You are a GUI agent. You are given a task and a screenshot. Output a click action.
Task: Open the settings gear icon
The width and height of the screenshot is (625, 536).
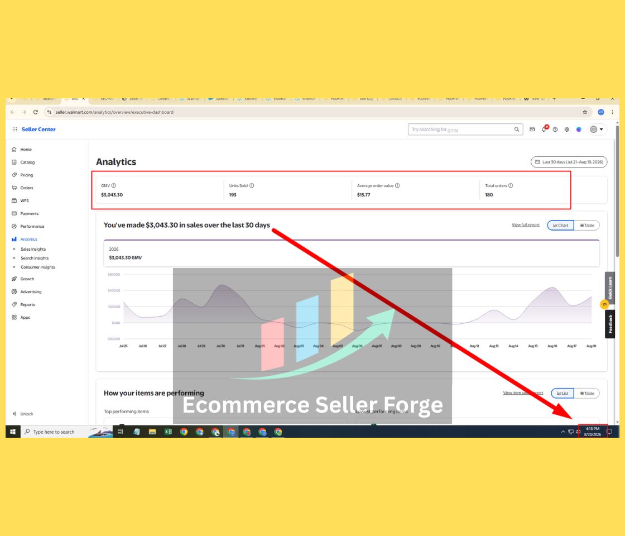coord(567,130)
